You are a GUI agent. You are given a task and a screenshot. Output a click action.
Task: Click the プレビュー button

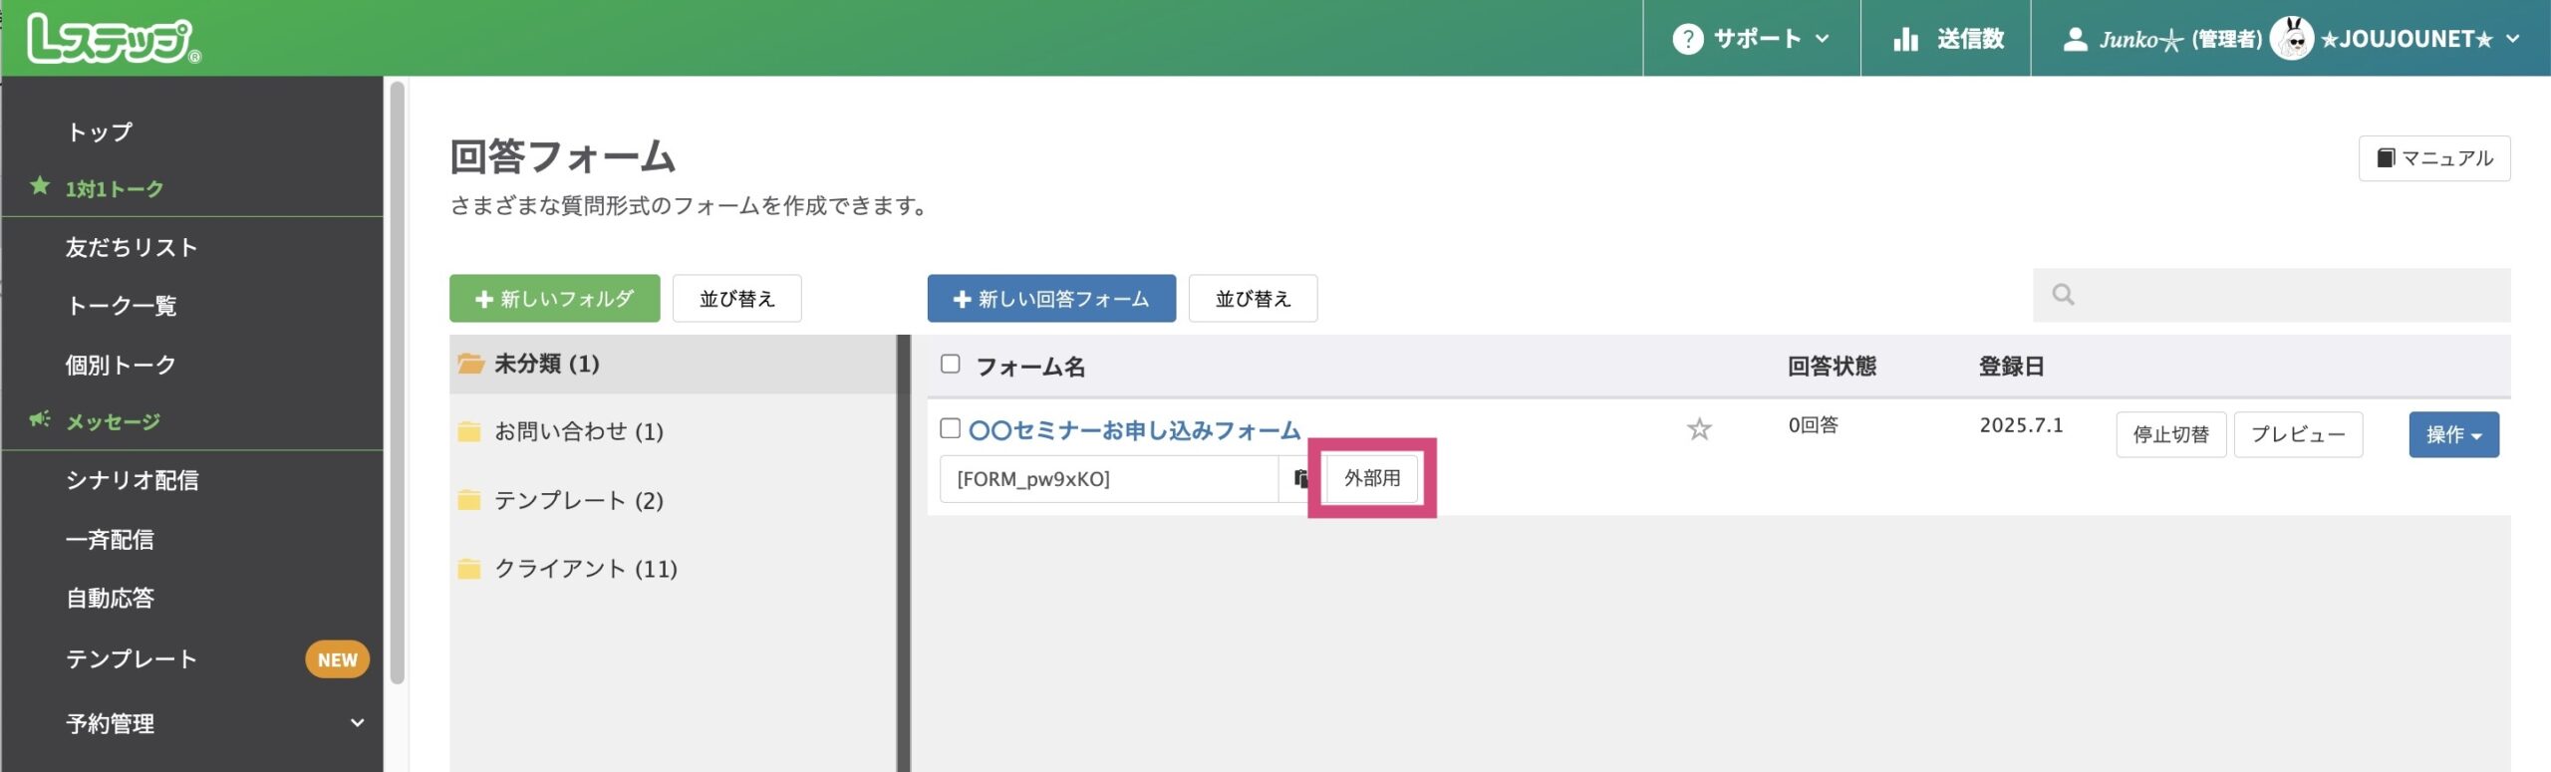(2298, 434)
